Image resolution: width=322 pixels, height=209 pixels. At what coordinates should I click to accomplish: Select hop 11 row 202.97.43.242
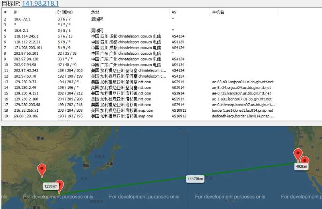(140, 71)
